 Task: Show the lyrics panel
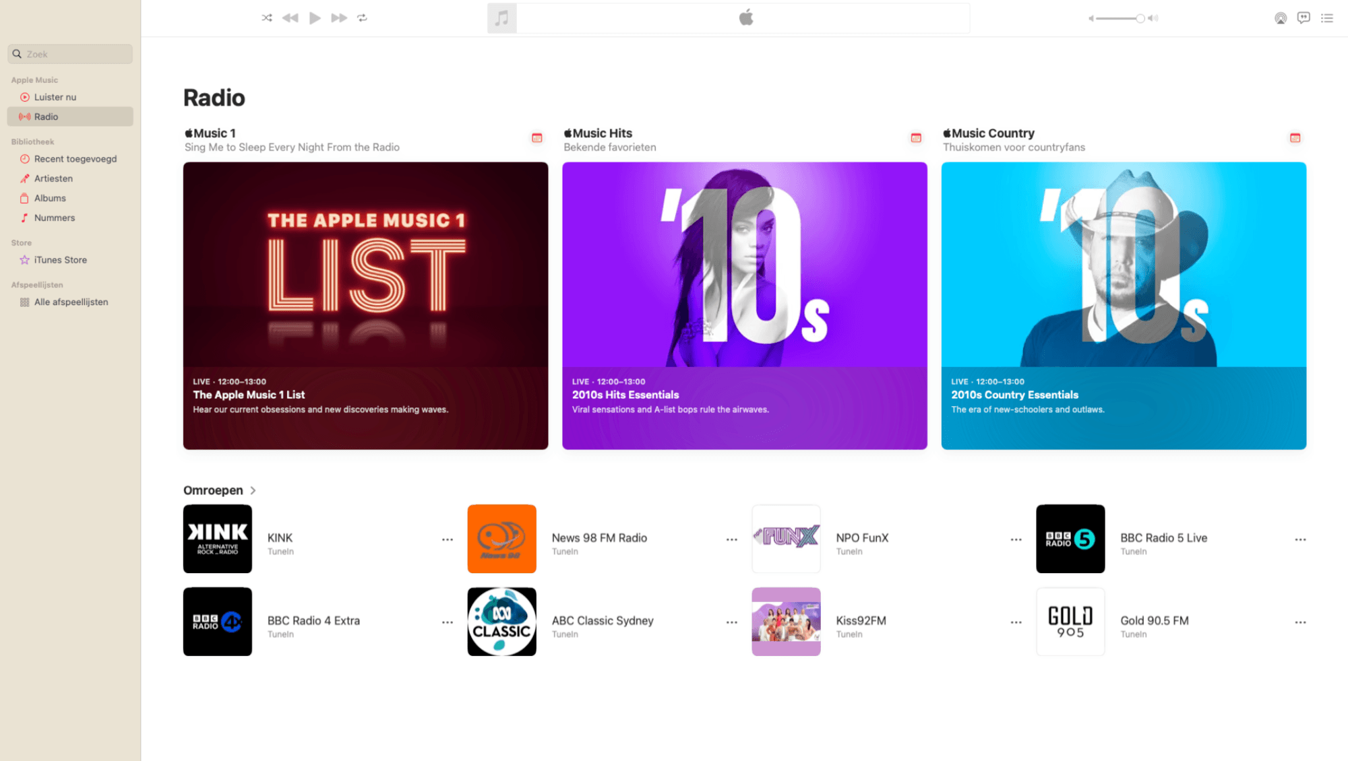(1304, 18)
